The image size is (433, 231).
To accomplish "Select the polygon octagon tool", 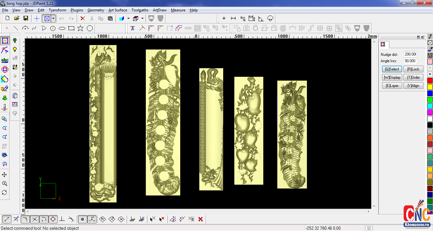I will 90,28.
